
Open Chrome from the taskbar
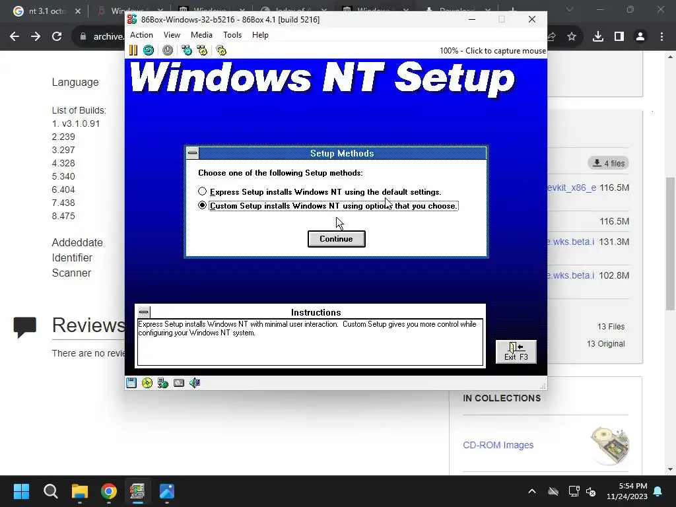(109, 491)
